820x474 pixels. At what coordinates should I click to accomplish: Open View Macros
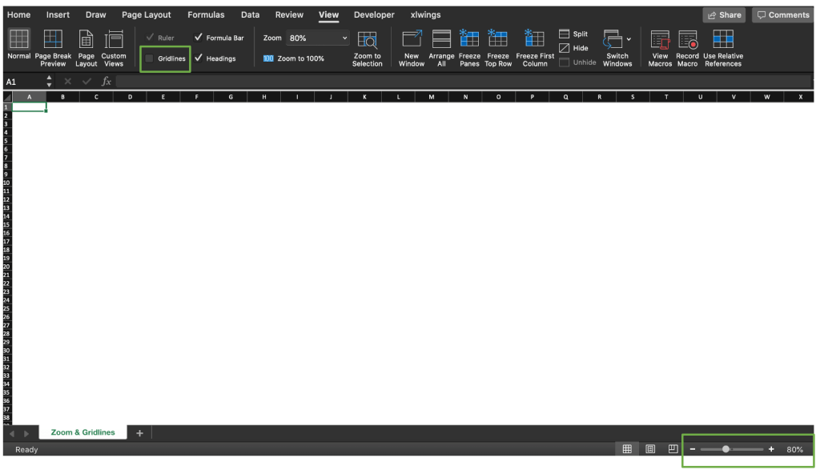coord(659,46)
